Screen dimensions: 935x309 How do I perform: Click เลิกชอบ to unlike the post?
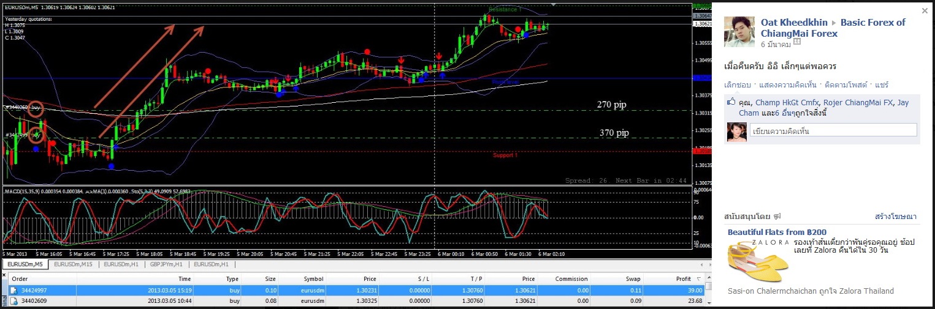737,84
